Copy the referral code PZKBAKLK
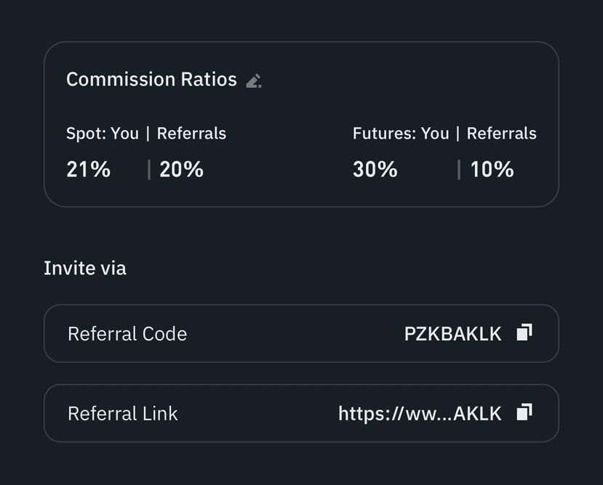 click(524, 333)
